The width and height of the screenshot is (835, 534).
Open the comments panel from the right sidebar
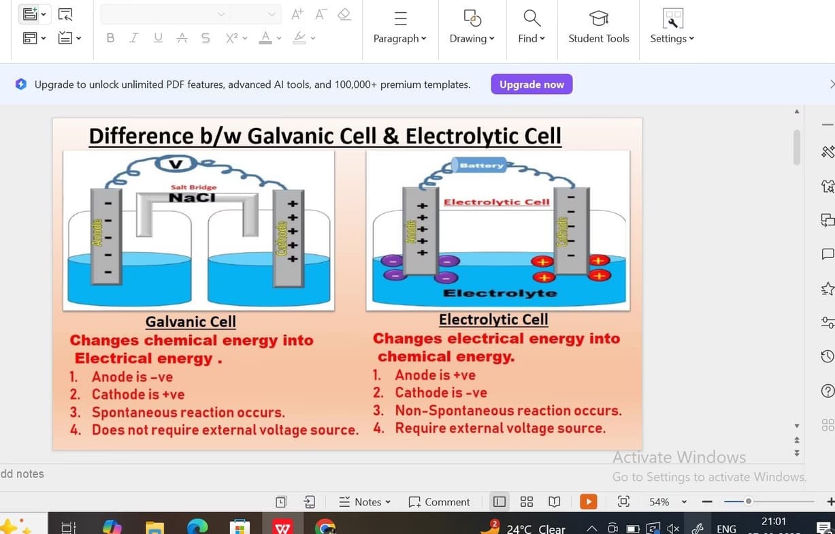(827, 254)
